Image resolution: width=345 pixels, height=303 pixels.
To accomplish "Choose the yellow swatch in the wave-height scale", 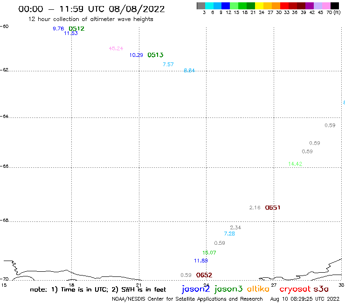I will click(259, 6).
